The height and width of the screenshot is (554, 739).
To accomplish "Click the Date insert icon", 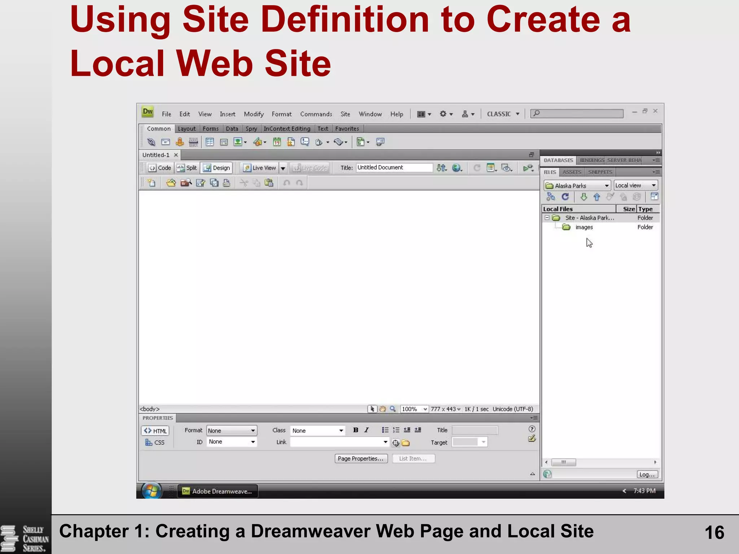I will coord(277,142).
